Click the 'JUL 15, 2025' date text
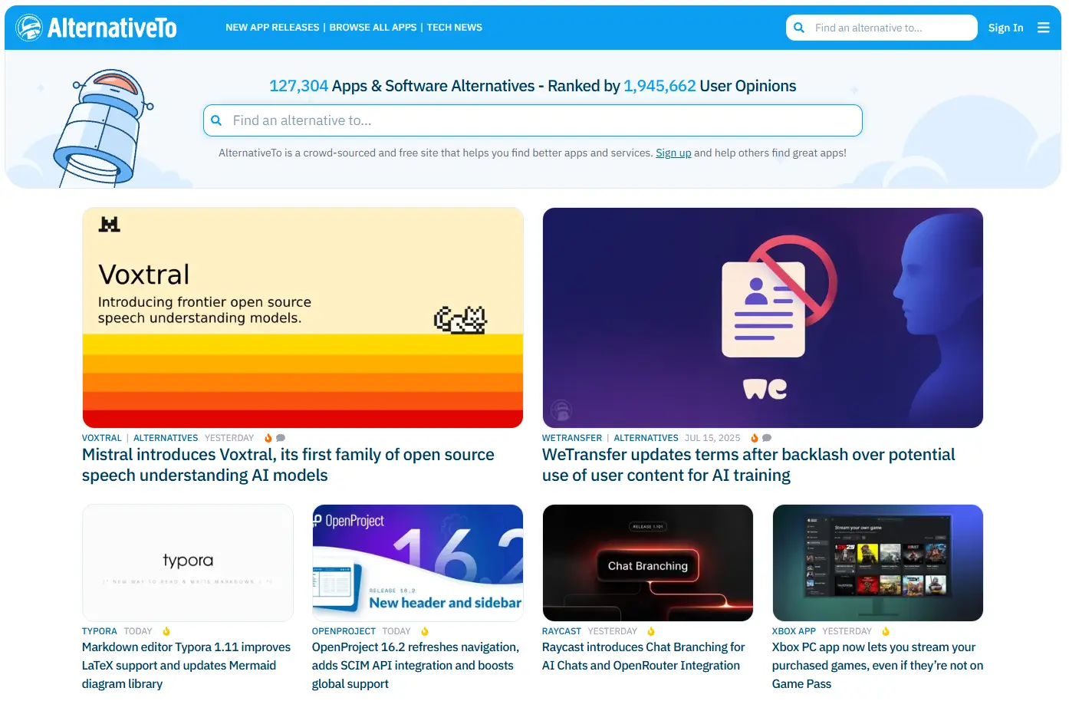The height and width of the screenshot is (701, 1069). pyautogui.click(x=712, y=438)
